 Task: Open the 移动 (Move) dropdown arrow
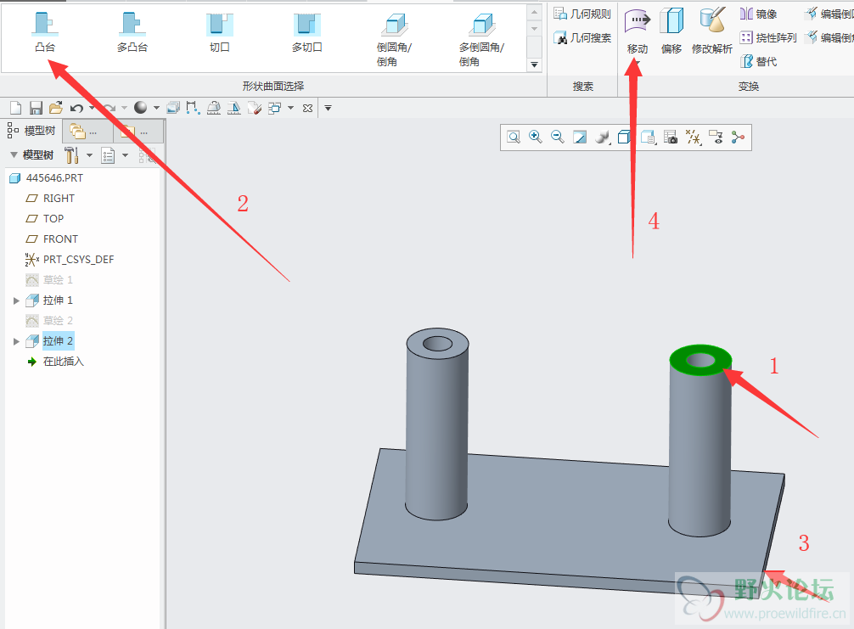637,61
